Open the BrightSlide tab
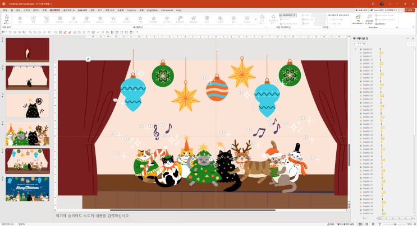Viewport: 417px width, 226px height. [x=153, y=10]
